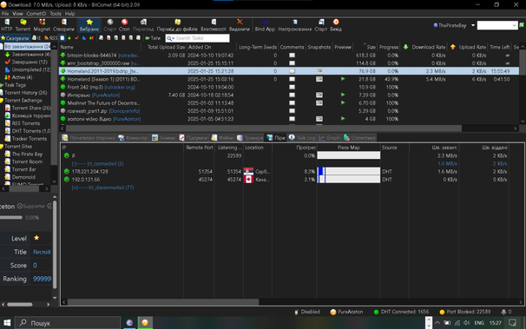Click the Bind App toolbar icon
This screenshot has height=329, width=526.
click(265, 25)
